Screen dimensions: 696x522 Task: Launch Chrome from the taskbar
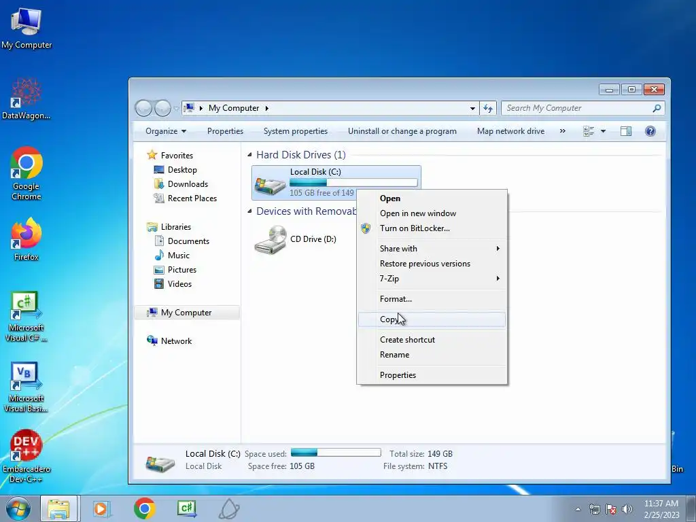(x=144, y=508)
